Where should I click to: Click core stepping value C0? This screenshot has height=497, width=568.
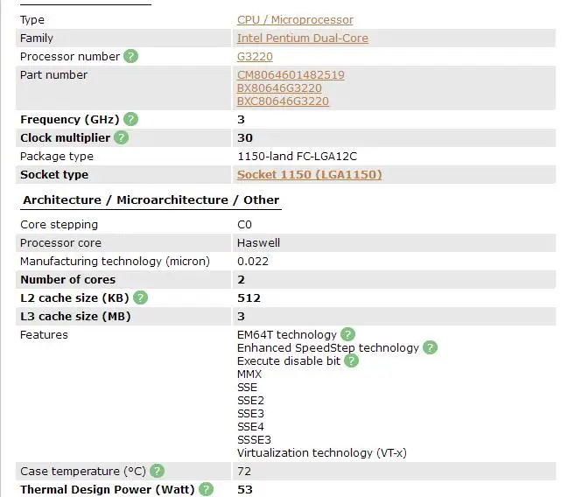click(x=244, y=225)
